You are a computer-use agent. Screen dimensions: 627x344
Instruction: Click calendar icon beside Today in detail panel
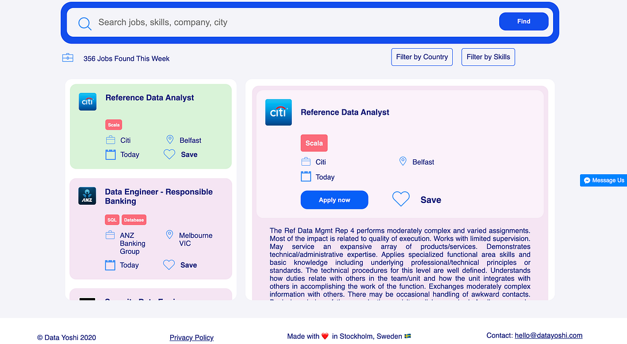(306, 177)
